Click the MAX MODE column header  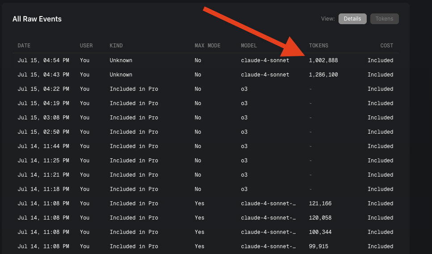pyautogui.click(x=208, y=46)
